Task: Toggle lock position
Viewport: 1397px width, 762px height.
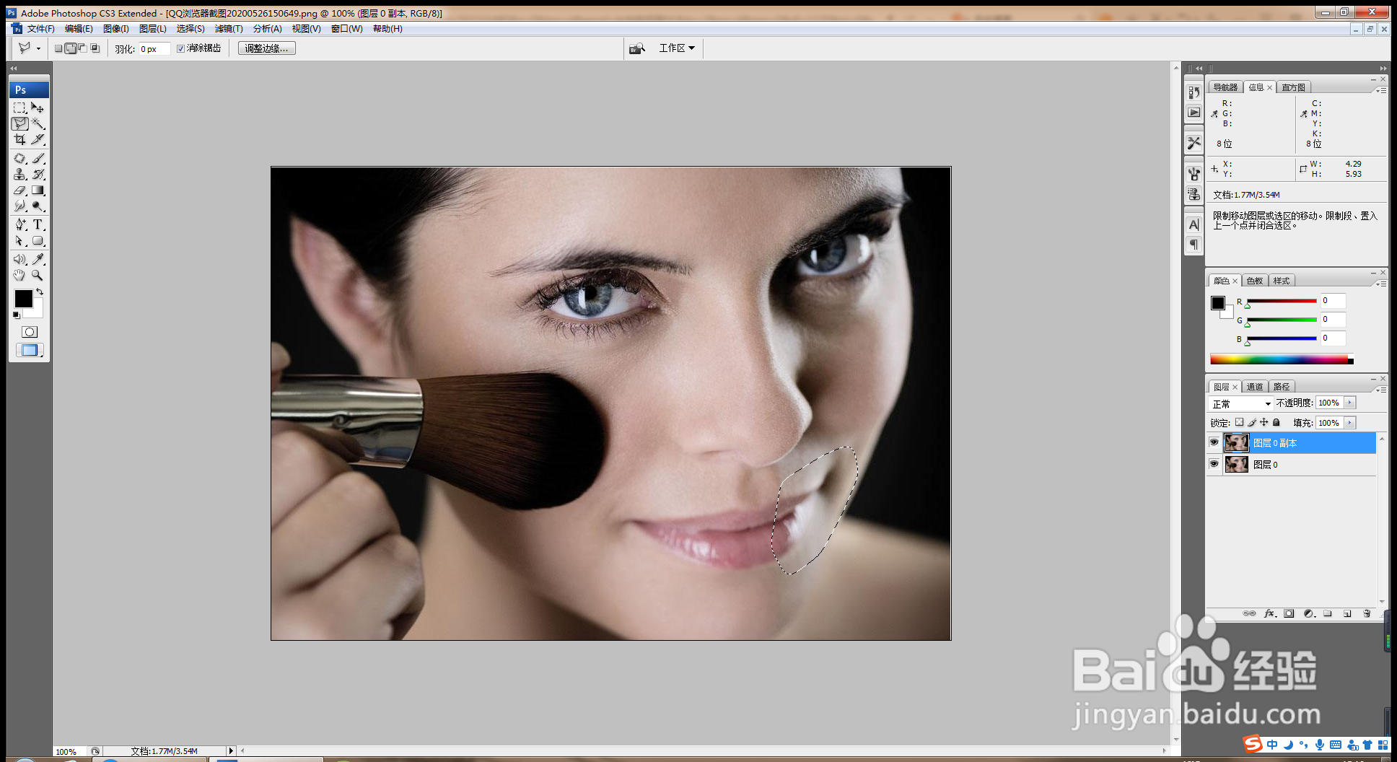Action: pos(1264,422)
